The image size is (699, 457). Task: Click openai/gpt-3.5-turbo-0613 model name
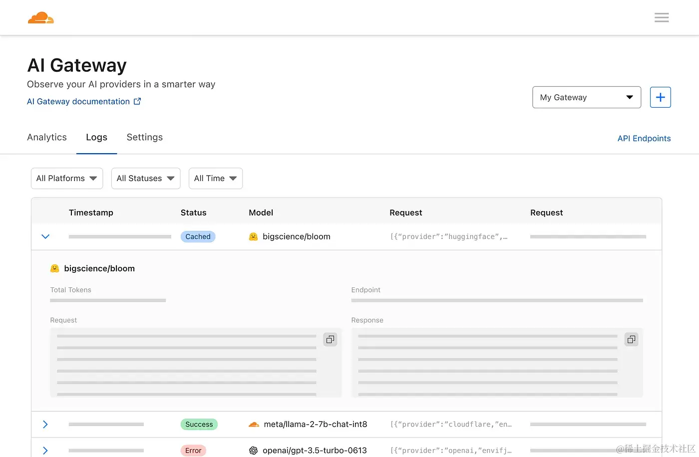[x=315, y=451]
